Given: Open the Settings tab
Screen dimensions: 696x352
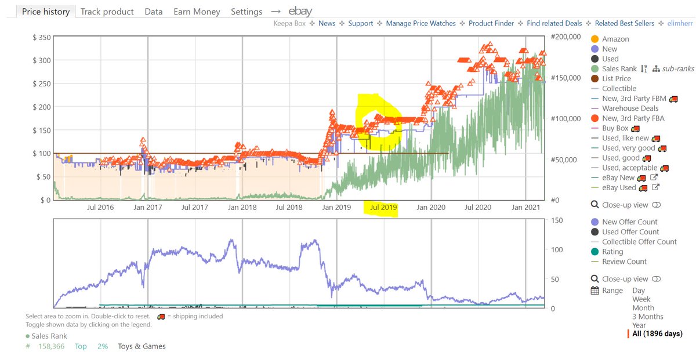Looking at the screenshot, I should coord(246,12).
